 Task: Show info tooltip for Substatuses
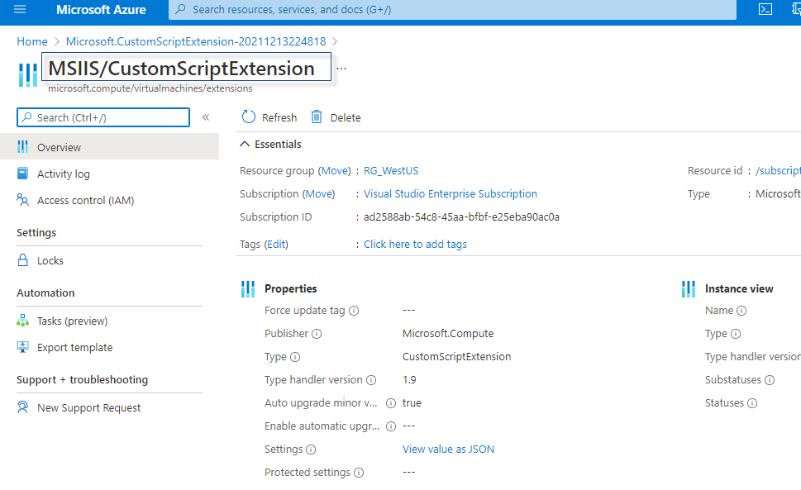[x=770, y=380]
